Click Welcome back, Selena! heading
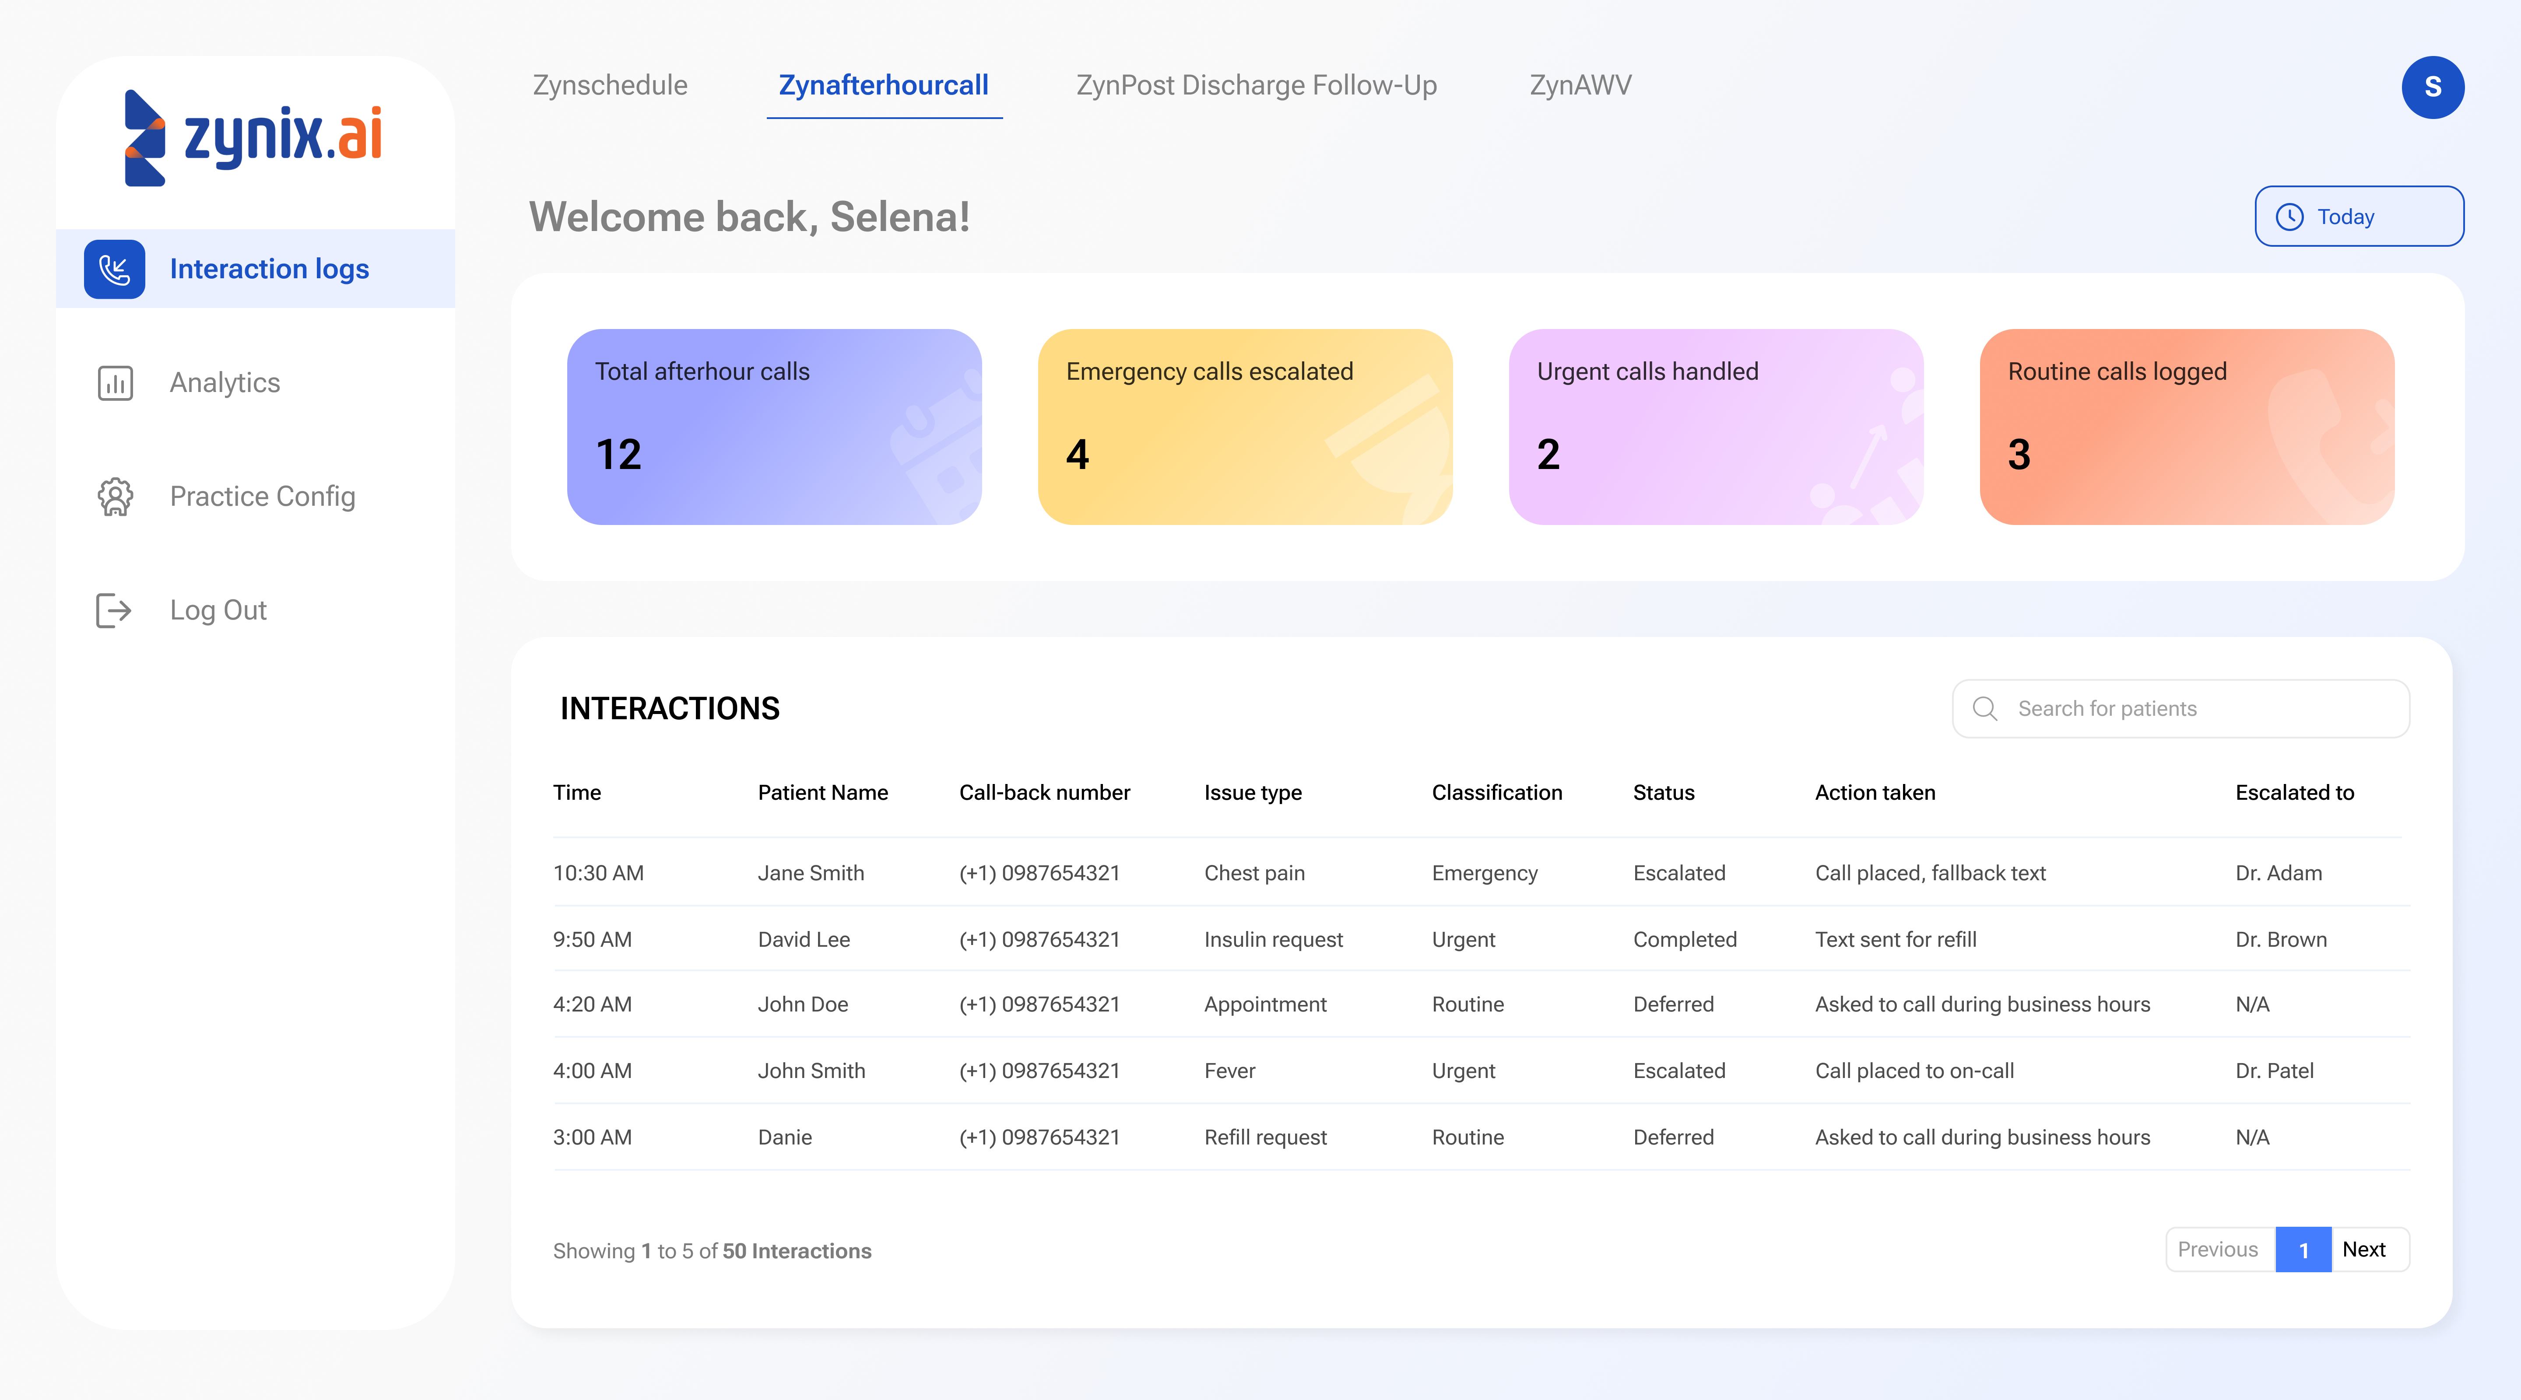Viewport: 2521px width, 1400px height. pyautogui.click(x=750, y=217)
